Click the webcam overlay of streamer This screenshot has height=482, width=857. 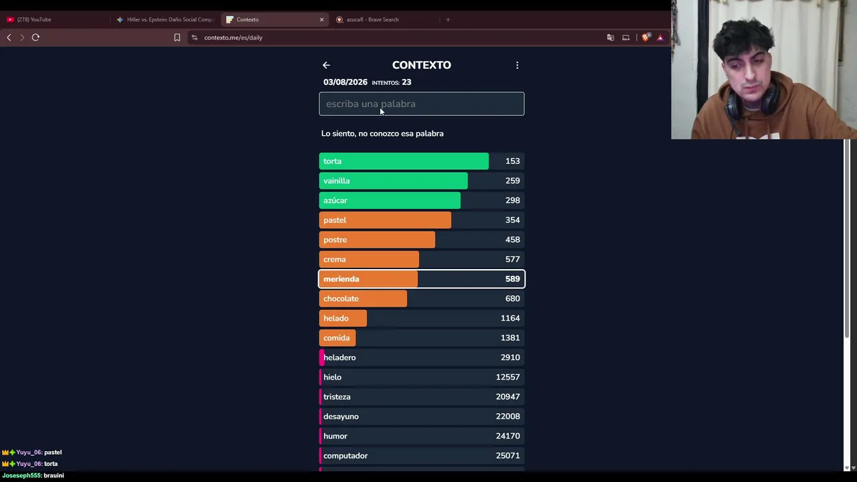(x=764, y=70)
